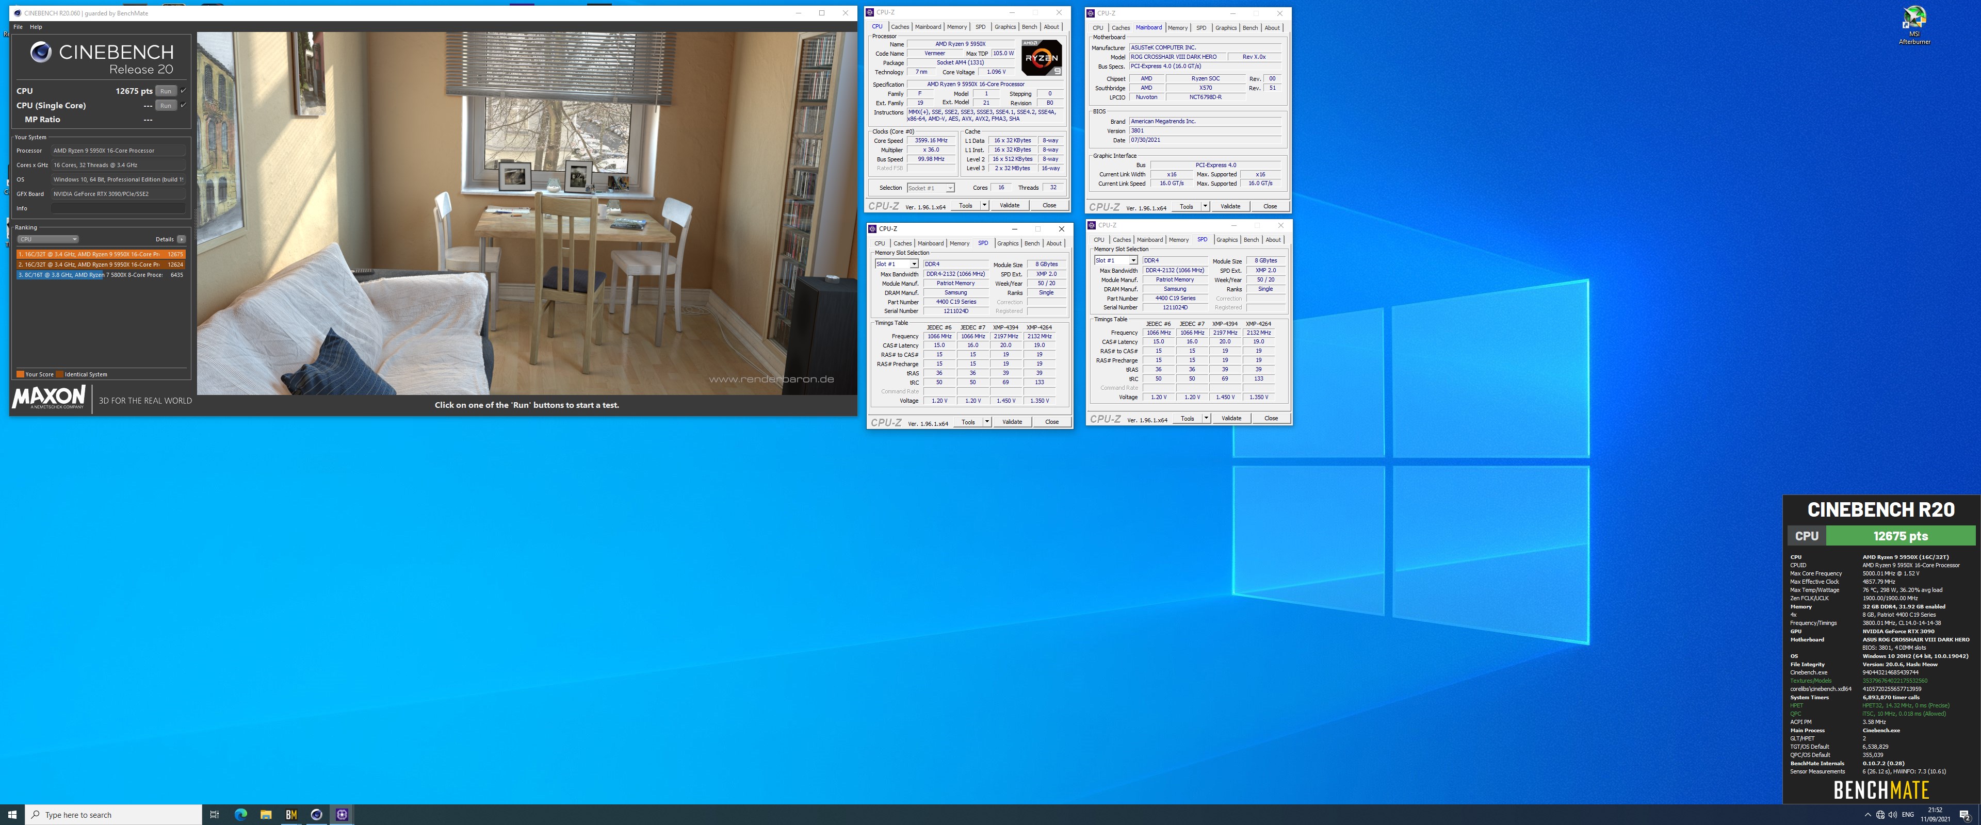Viewport: 1981px width, 825px height.
Task: Open Slot #1 dropdown in lower-right CPU-Z window
Action: coord(1116,260)
